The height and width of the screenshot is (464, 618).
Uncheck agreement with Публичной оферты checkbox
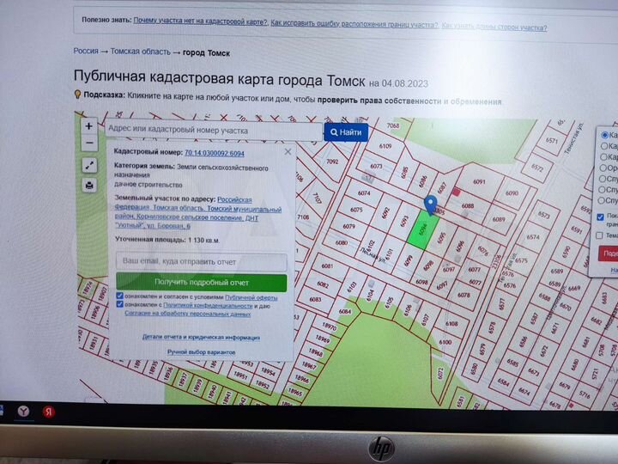pos(120,296)
